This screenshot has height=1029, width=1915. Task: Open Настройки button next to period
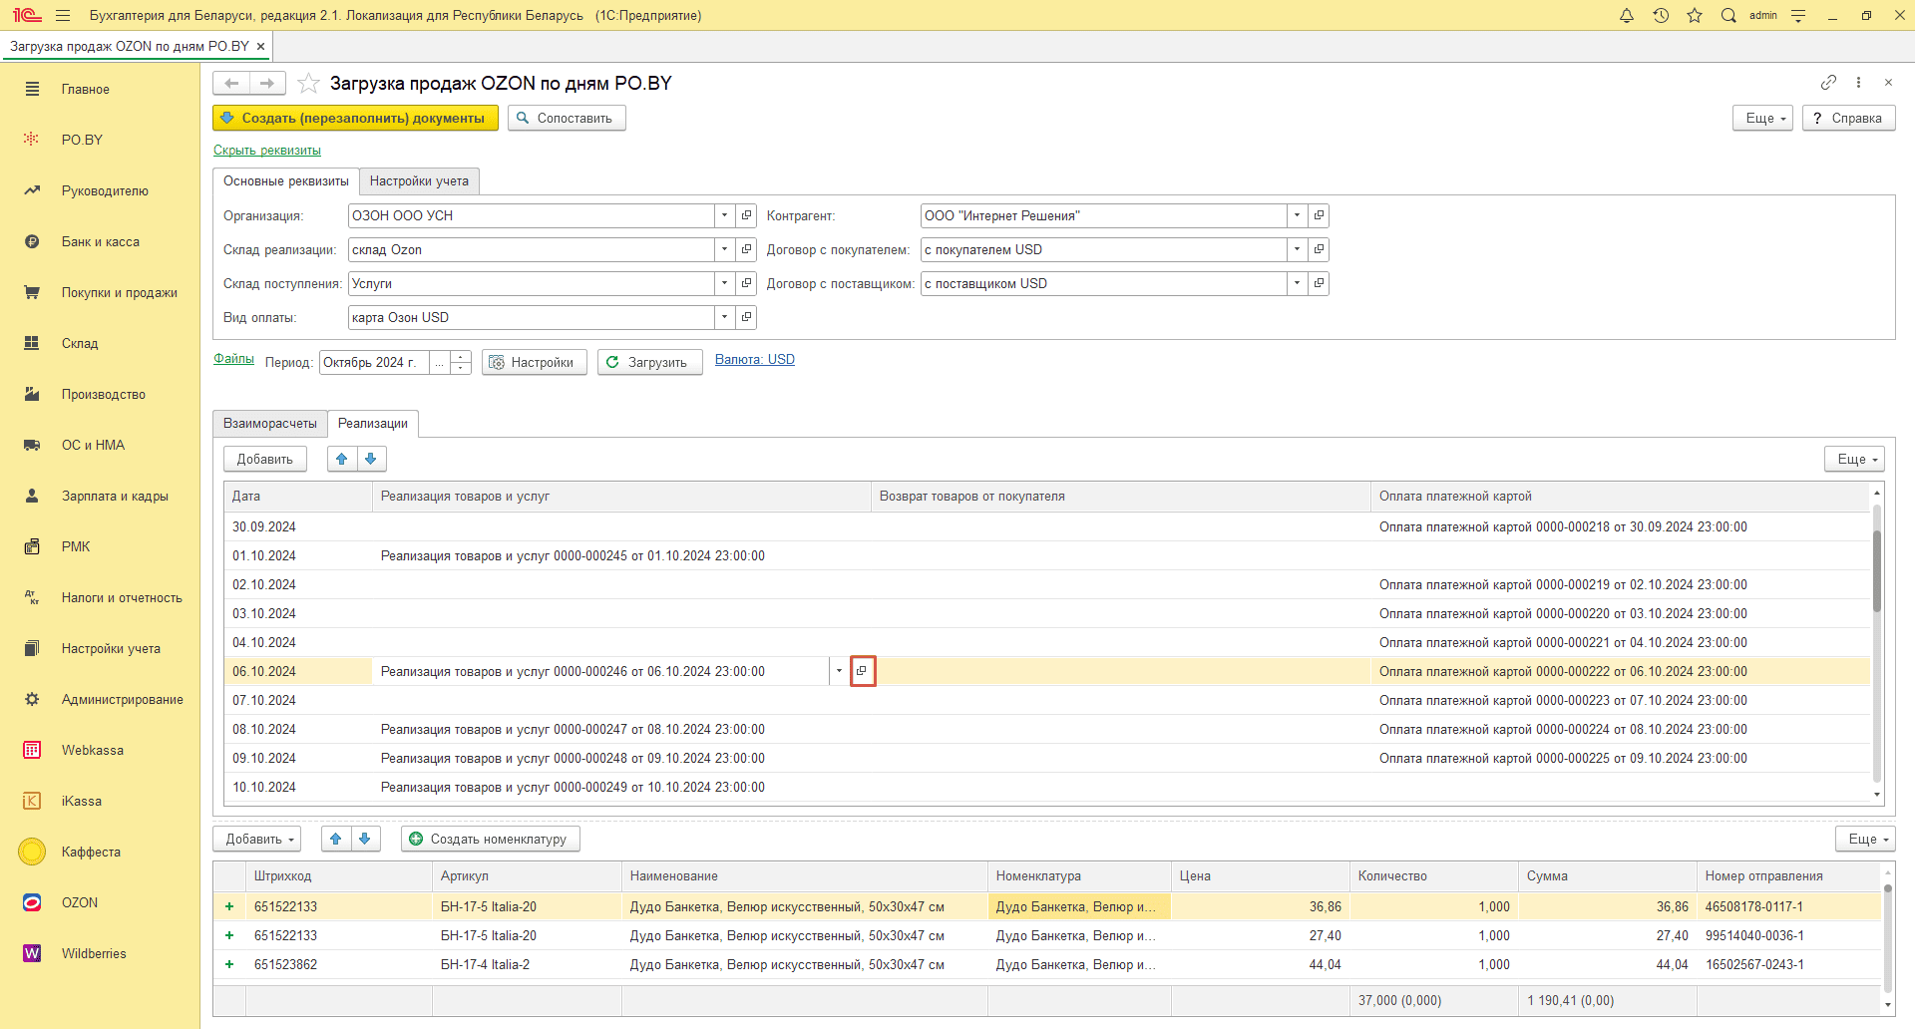[535, 362]
